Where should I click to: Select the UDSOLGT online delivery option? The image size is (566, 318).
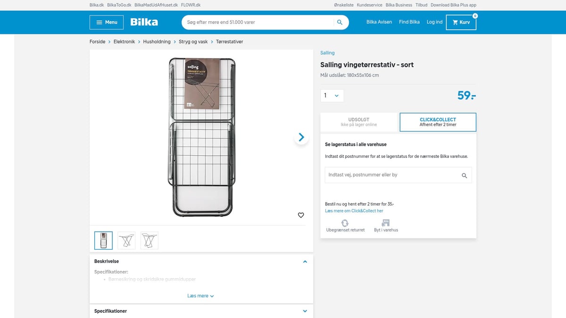pos(359,122)
